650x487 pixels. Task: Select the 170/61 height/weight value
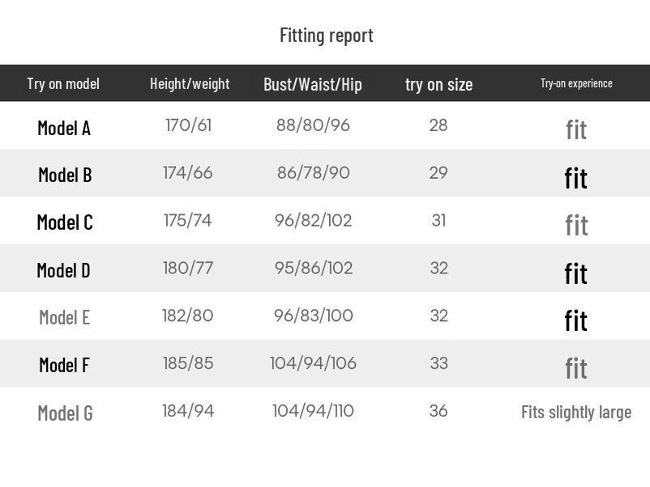(188, 125)
